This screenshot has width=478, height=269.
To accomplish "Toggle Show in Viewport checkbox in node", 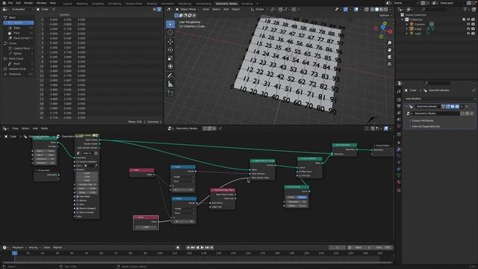I will [x=78, y=208].
